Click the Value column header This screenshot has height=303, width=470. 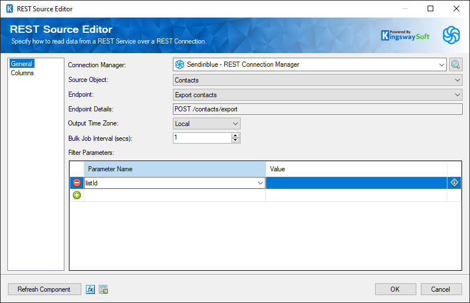(x=356, y=169)
